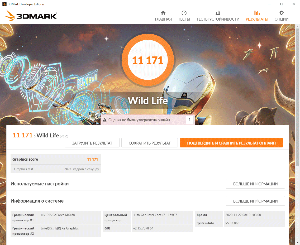Click the Graphics score value 11 171
Viewport: 300px width, 245px height.
tap(92, 159)
